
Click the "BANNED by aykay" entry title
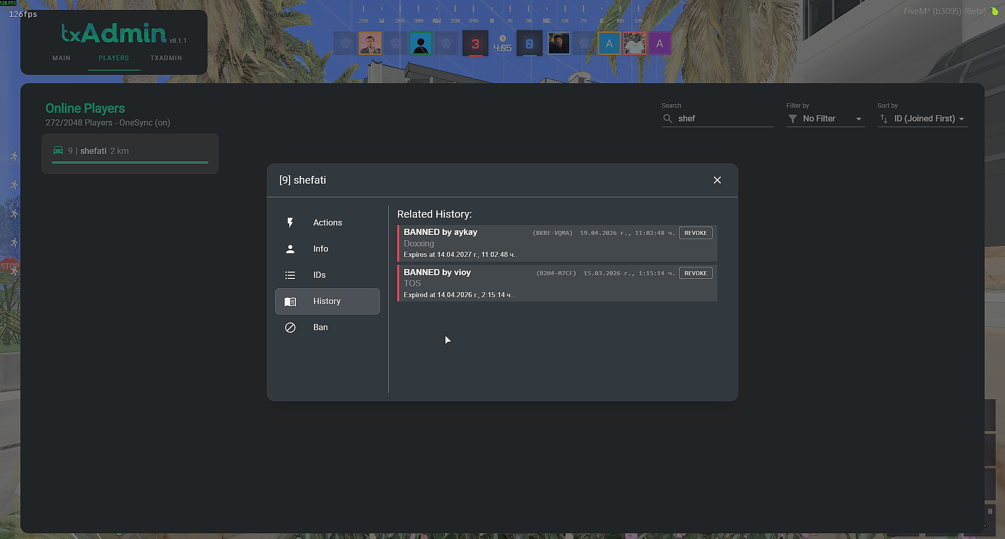pyautogui.click(x=441, y=232)
